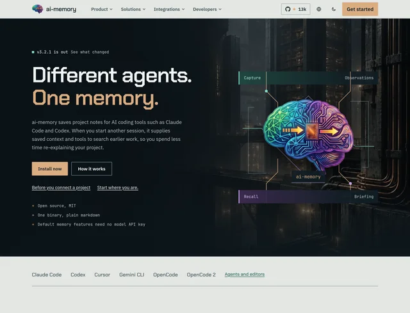This screenshot has width=410, height=313.
Task: Toggle dark mode with the moon icon
Action: point(334,9)
